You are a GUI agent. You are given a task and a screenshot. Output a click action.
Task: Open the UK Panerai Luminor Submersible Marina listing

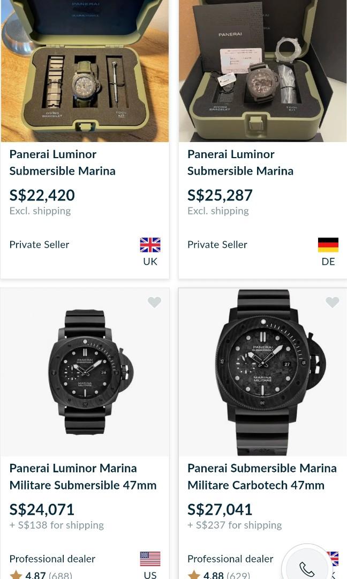coord(62,162)
